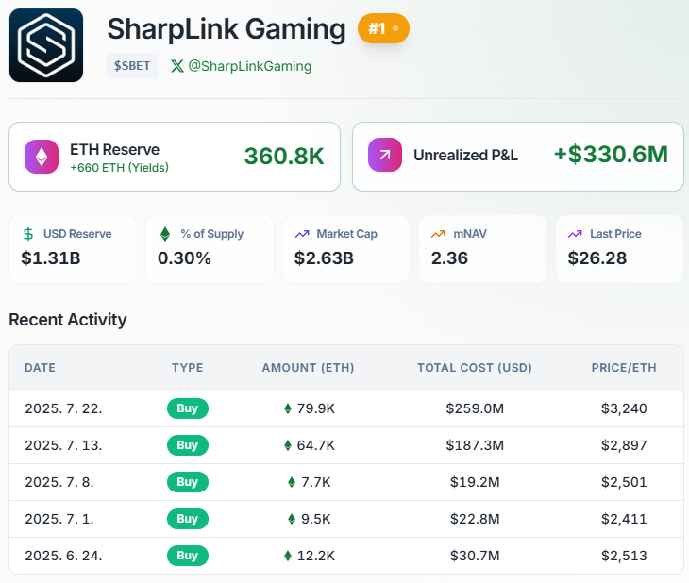Click the date 2025. 7. 8.
The height and width of the screenshot is (583, 689).
coord(59,482)
